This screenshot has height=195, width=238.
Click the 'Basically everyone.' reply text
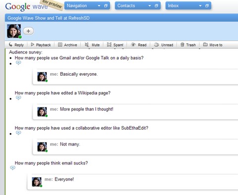tap(79, 74)
